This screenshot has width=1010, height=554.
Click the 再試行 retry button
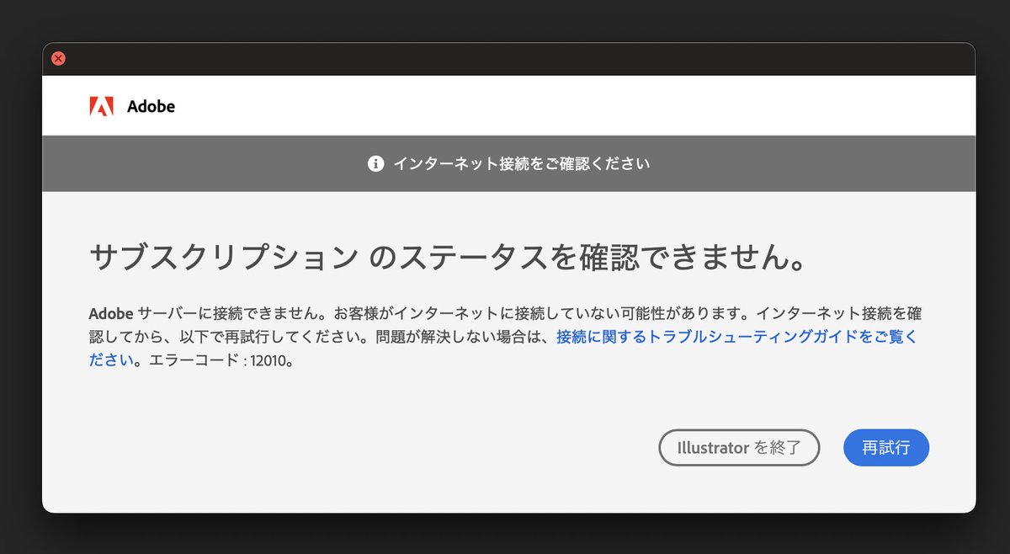pyautogui.click(x=886, y=448)
